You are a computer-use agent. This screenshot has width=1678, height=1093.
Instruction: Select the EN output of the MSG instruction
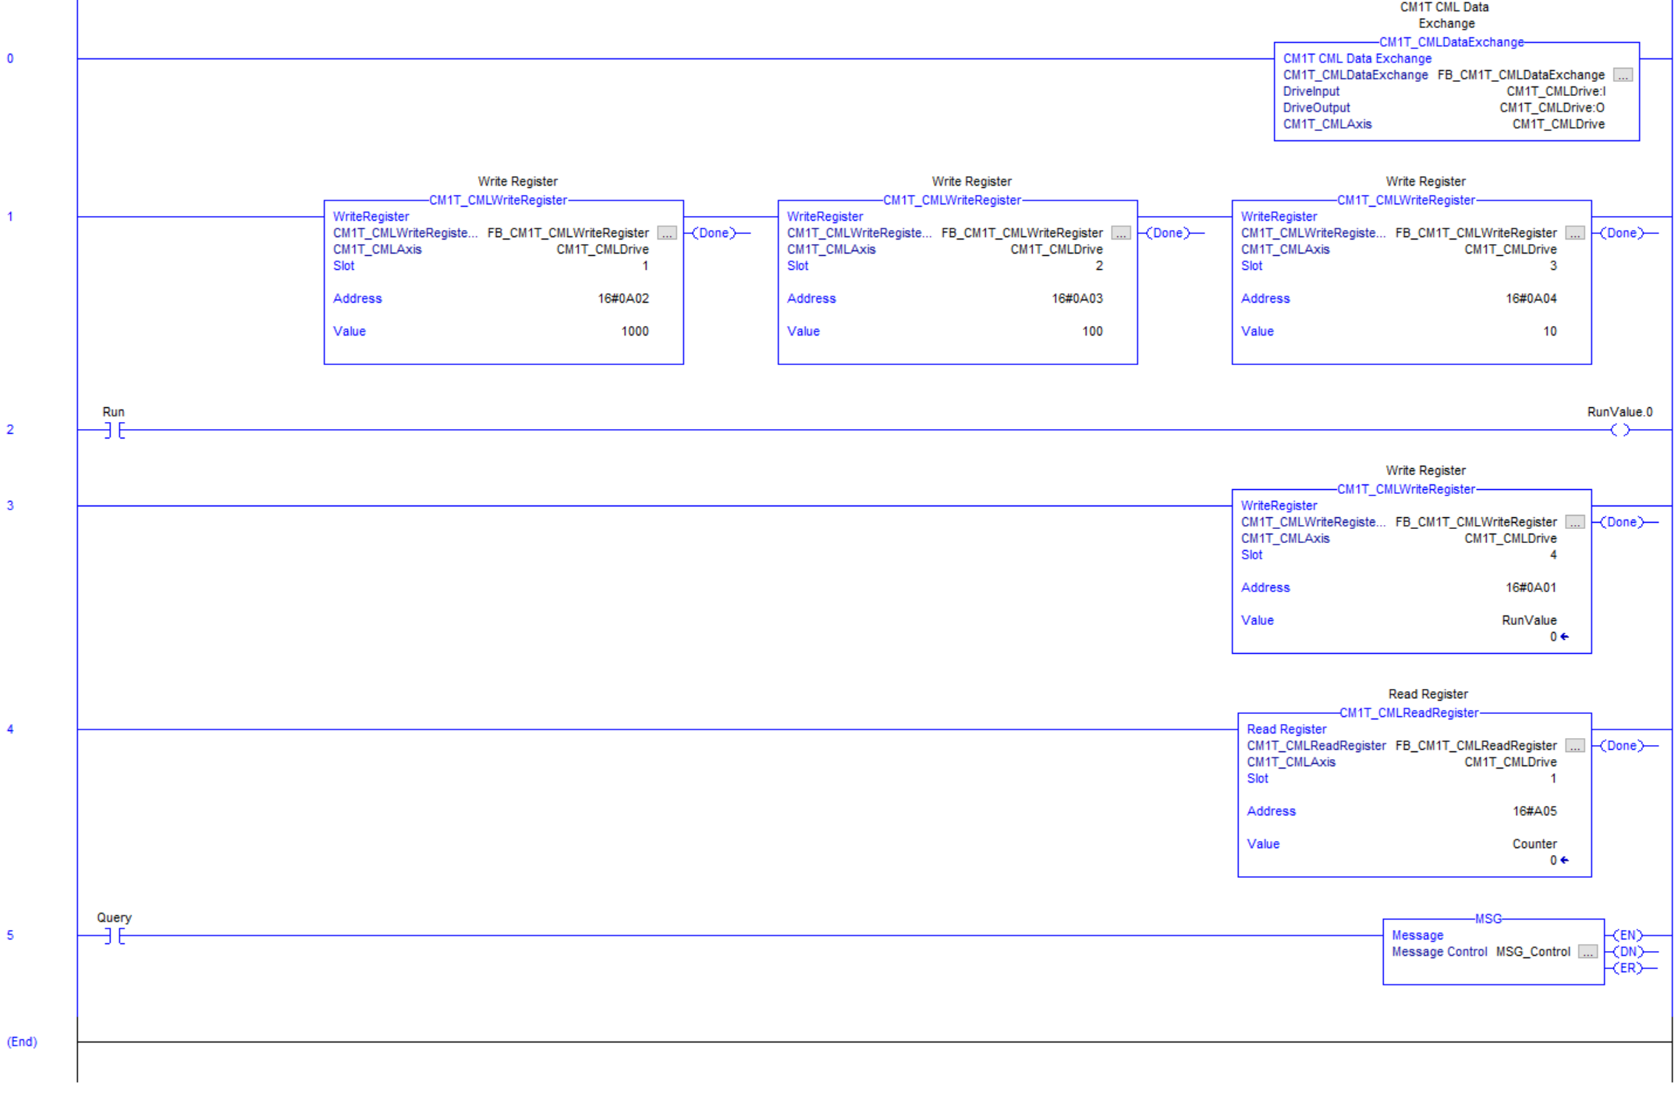pos(1628,935)
